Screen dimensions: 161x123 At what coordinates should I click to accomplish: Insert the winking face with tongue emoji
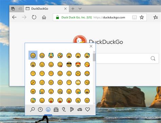(x=60, y=100)
